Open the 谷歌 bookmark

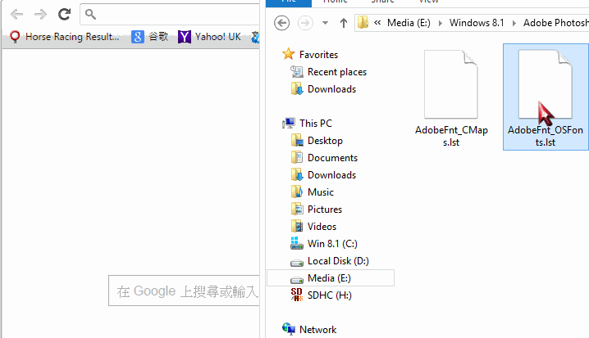pos(150,37)
